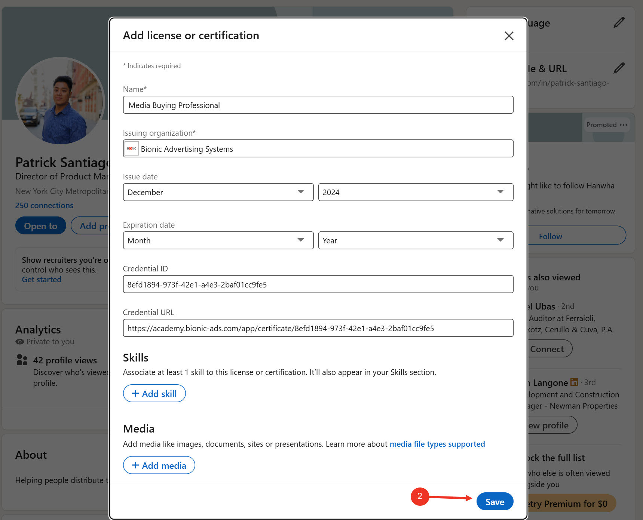The height and width of the screenshot is (520, 643).
Task: Click the Open to button
Action: pyautogui.click(x=41, y=226)
